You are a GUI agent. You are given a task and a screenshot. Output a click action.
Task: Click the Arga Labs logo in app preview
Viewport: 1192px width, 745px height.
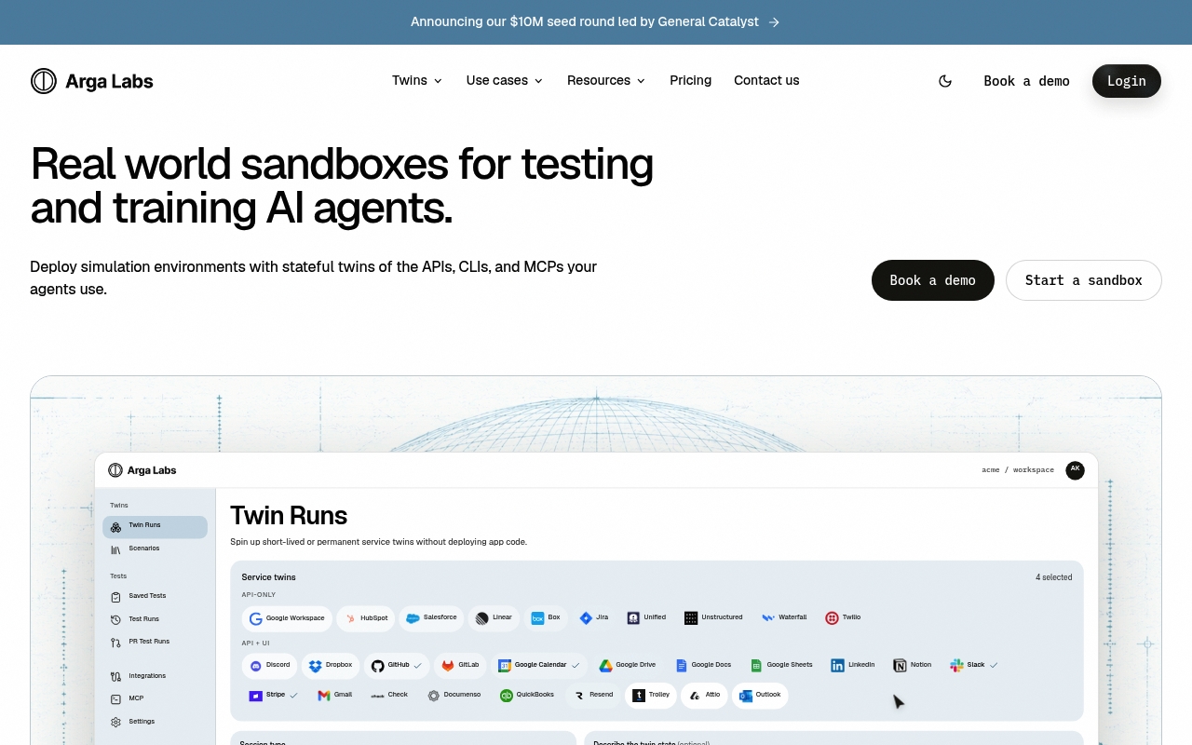142,470
